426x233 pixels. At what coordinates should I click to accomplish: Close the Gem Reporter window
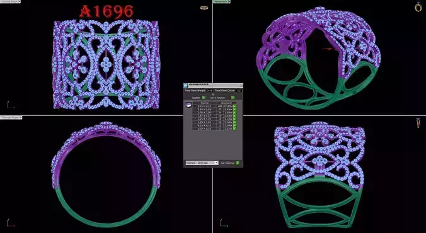pyautogui.click(x=241, y=85)
